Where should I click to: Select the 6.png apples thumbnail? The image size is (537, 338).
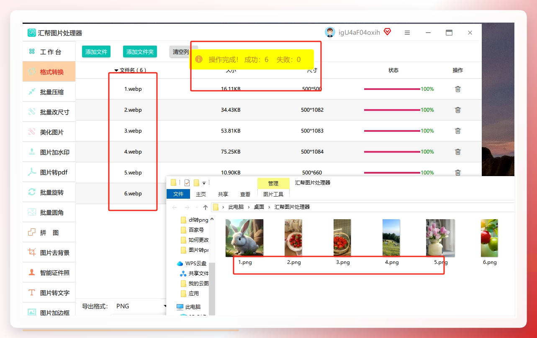(489, 238)
